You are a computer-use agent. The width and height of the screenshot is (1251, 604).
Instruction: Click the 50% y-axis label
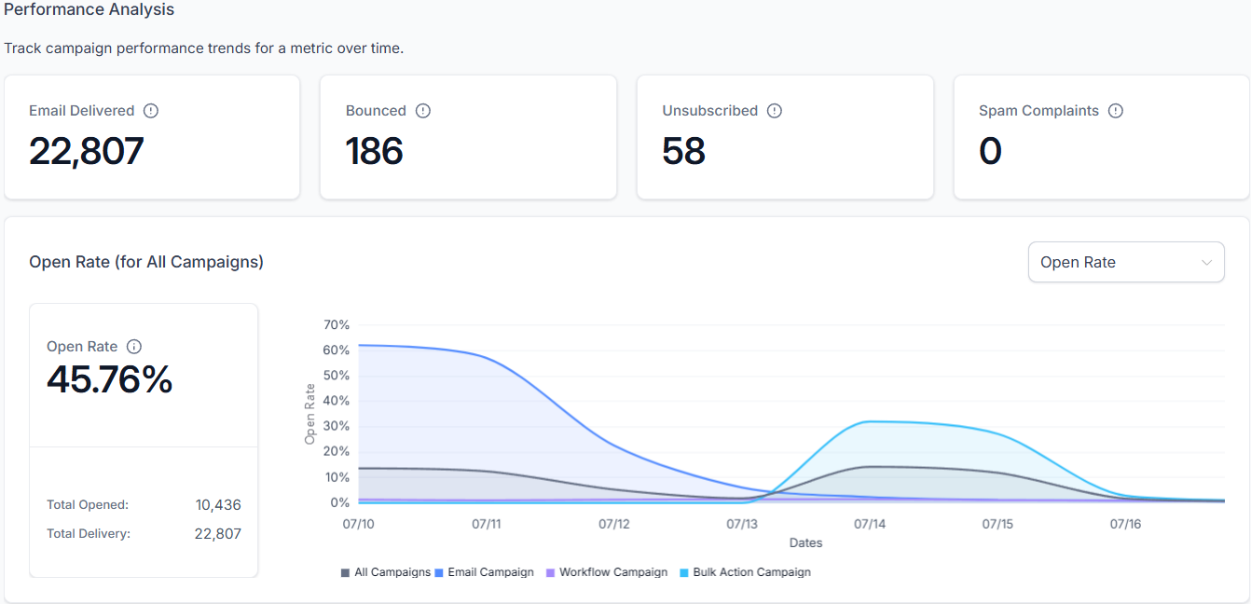pyautogui.click(x=337, y=376)
